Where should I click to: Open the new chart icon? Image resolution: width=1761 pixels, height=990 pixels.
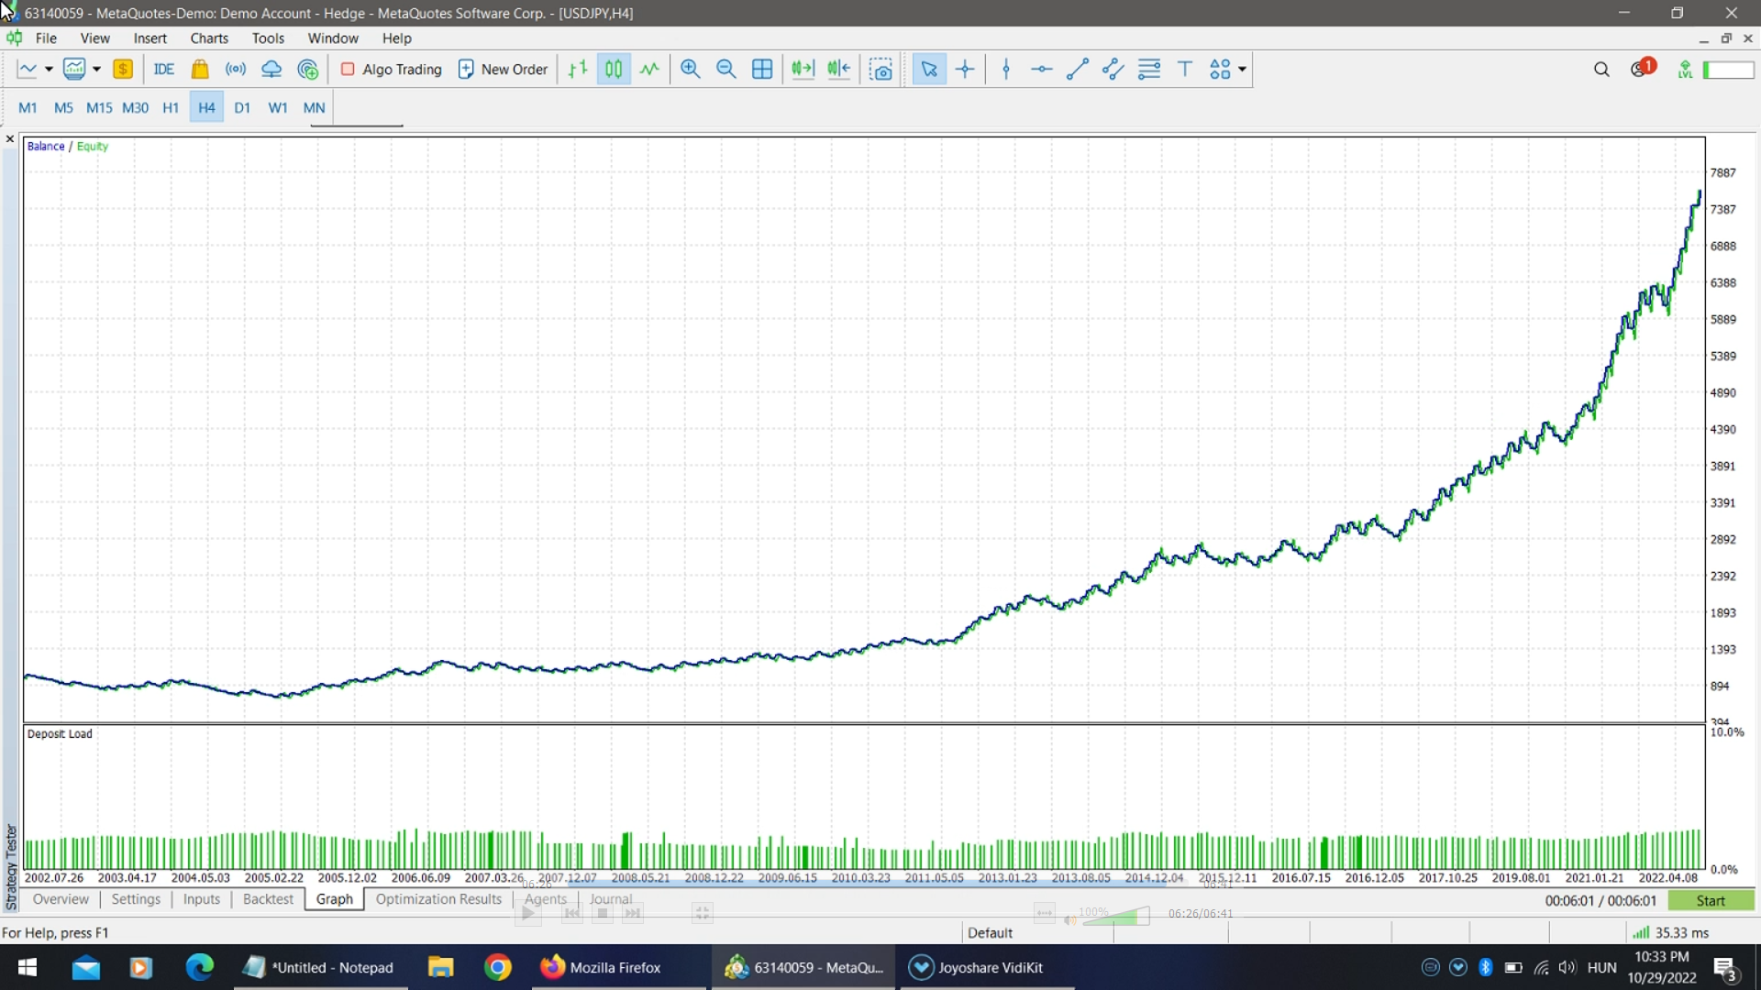[28, 69]
